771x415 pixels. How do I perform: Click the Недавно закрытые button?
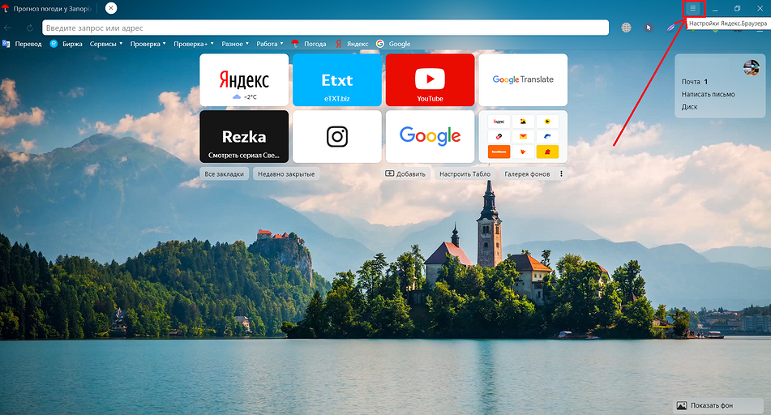pyautogui.click(x=286, y=173)
